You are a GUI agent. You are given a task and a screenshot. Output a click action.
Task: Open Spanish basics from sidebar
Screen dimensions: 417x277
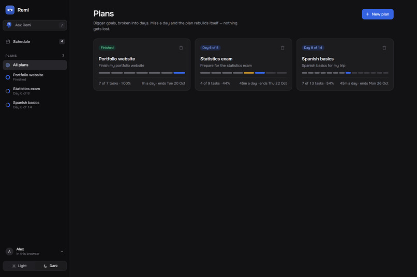coord(35,105)
